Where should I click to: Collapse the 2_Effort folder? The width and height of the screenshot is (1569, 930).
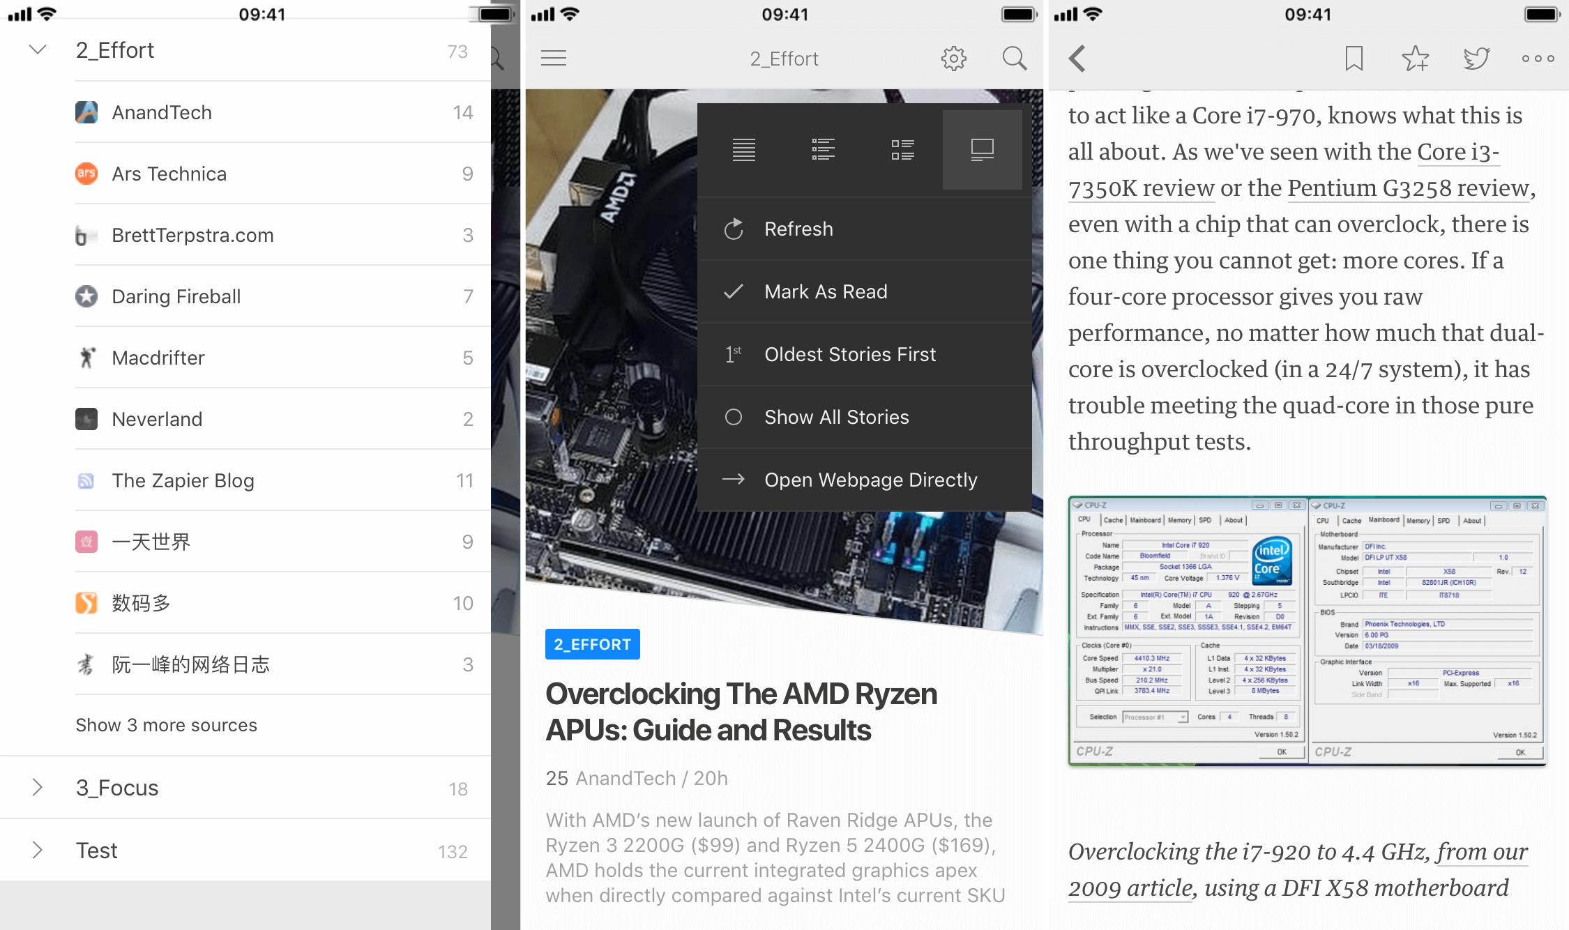click(x=38, y=50)
